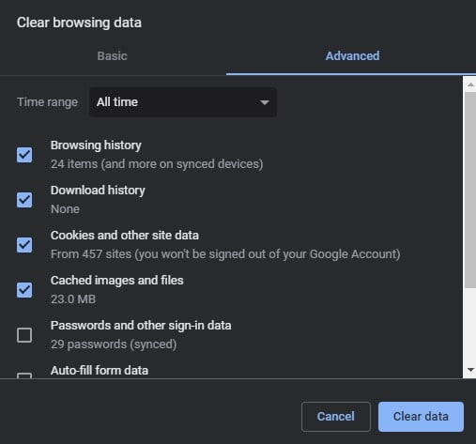
Task: Click the scrollbar track below the thumb
Action: click(x=470, y=326)
